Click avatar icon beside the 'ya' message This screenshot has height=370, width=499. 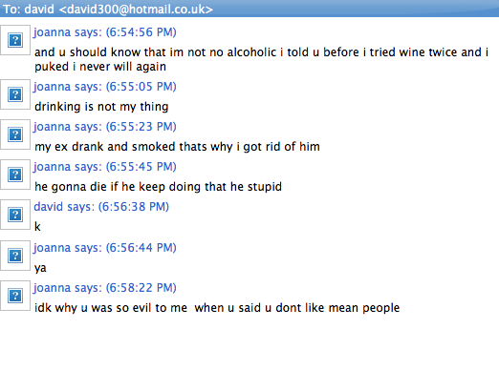click(15, 256)
